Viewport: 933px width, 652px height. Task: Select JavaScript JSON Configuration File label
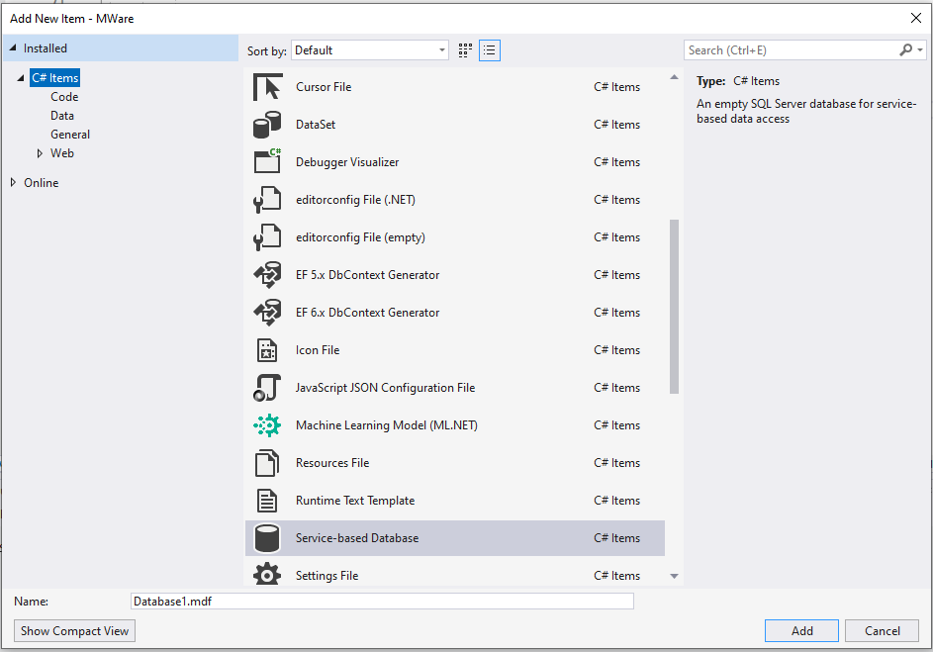386,387
